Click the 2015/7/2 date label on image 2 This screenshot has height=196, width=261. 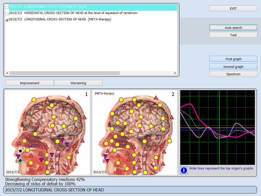tap(100, 172)
